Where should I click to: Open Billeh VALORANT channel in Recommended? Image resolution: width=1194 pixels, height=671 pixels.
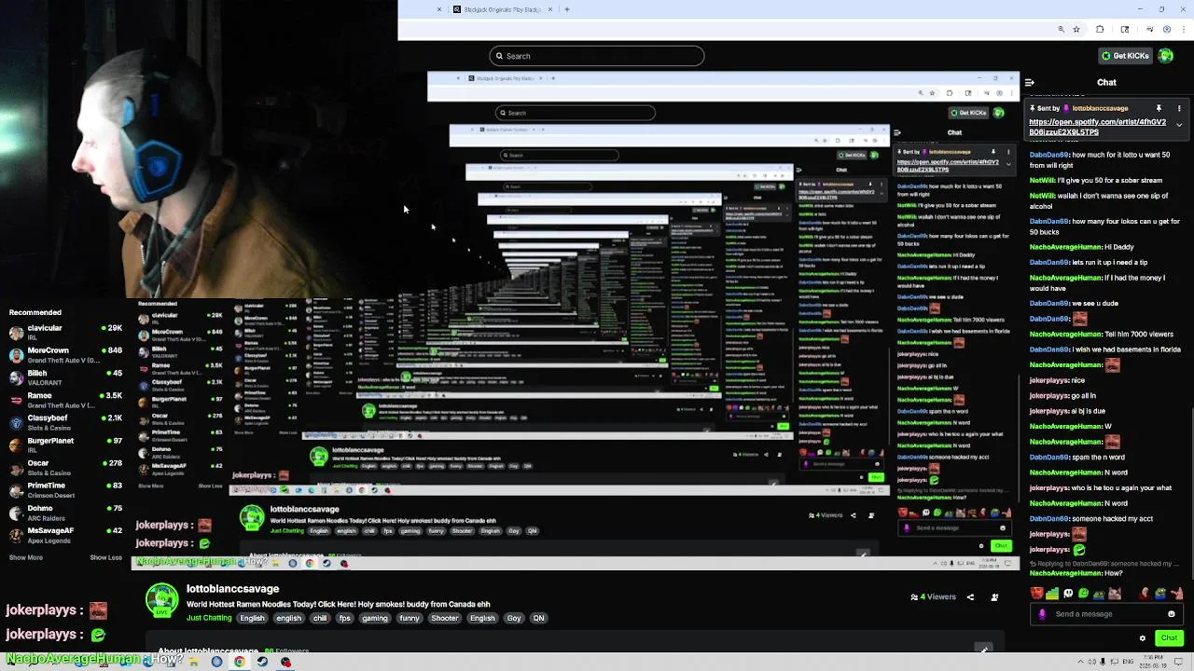point(64,377)
